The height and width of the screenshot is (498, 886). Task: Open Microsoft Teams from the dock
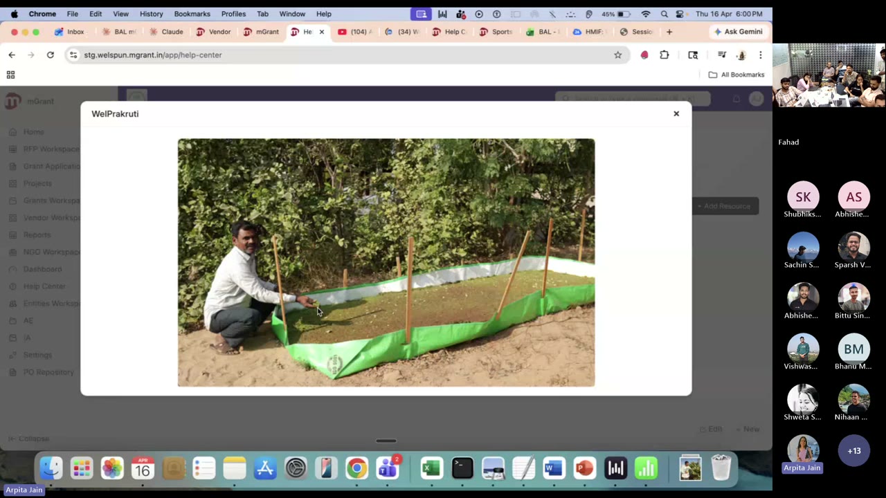[388, 468]
